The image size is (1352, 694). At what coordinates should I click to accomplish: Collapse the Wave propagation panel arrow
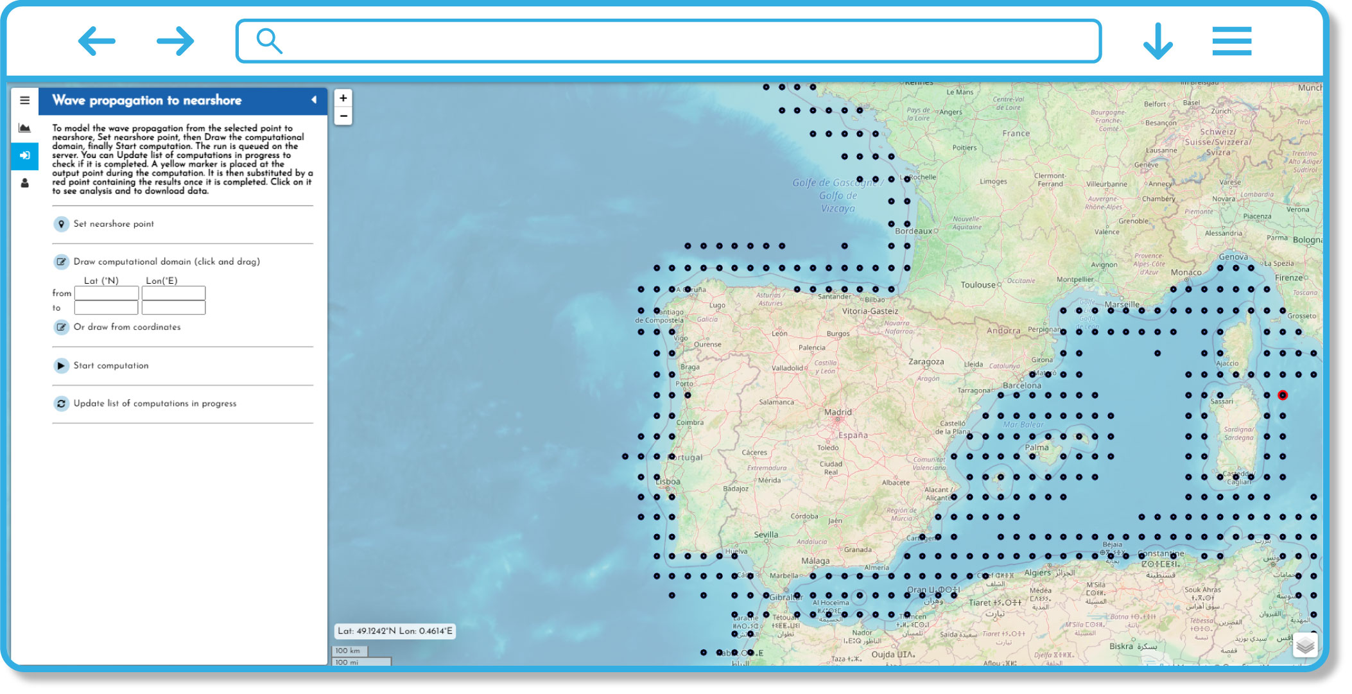314,100
